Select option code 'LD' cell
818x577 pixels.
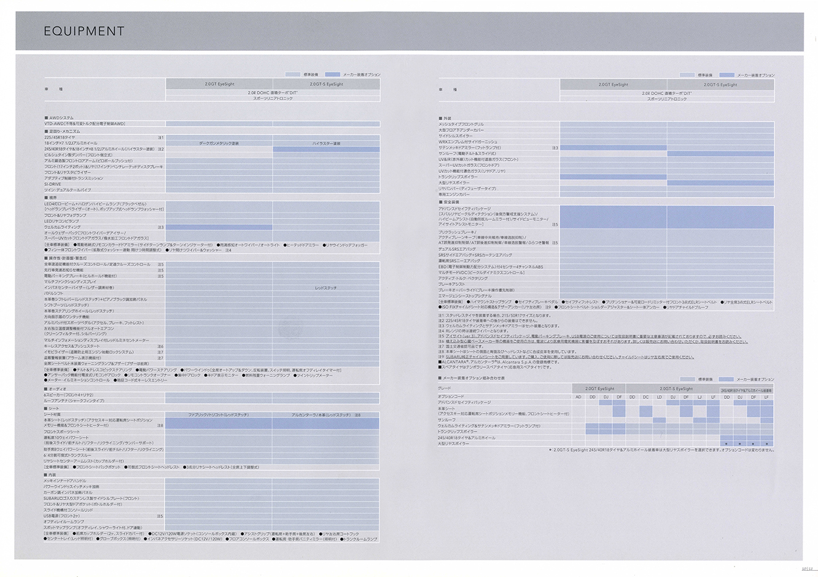click(660, 397)
